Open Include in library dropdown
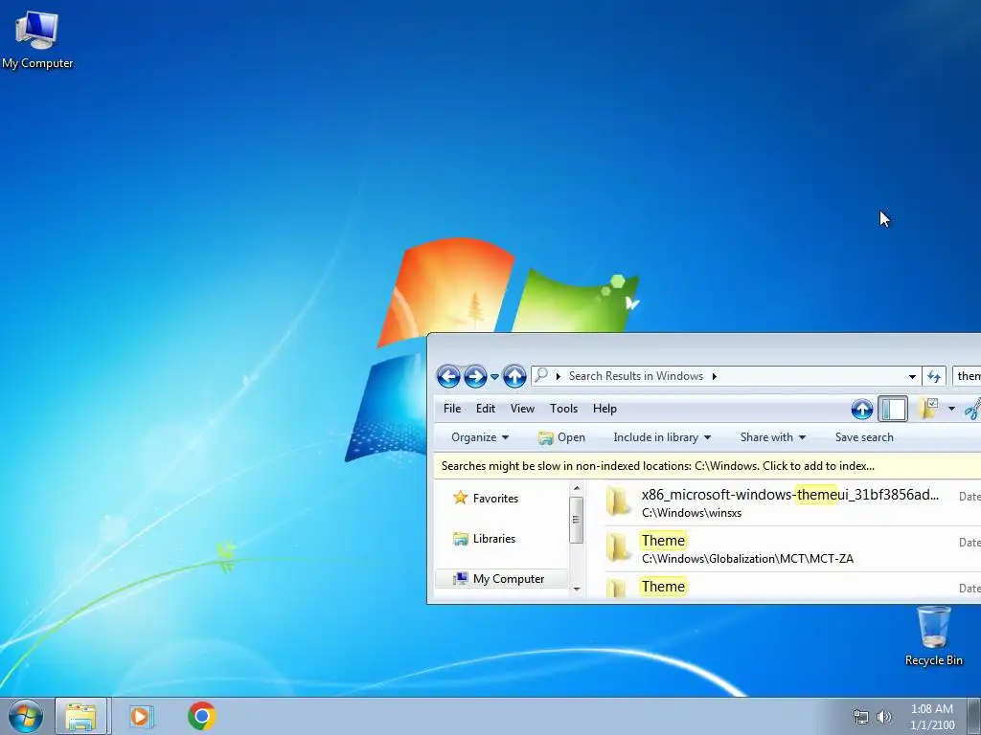Viewport: 981px width, 735px height. click(662, 437)
